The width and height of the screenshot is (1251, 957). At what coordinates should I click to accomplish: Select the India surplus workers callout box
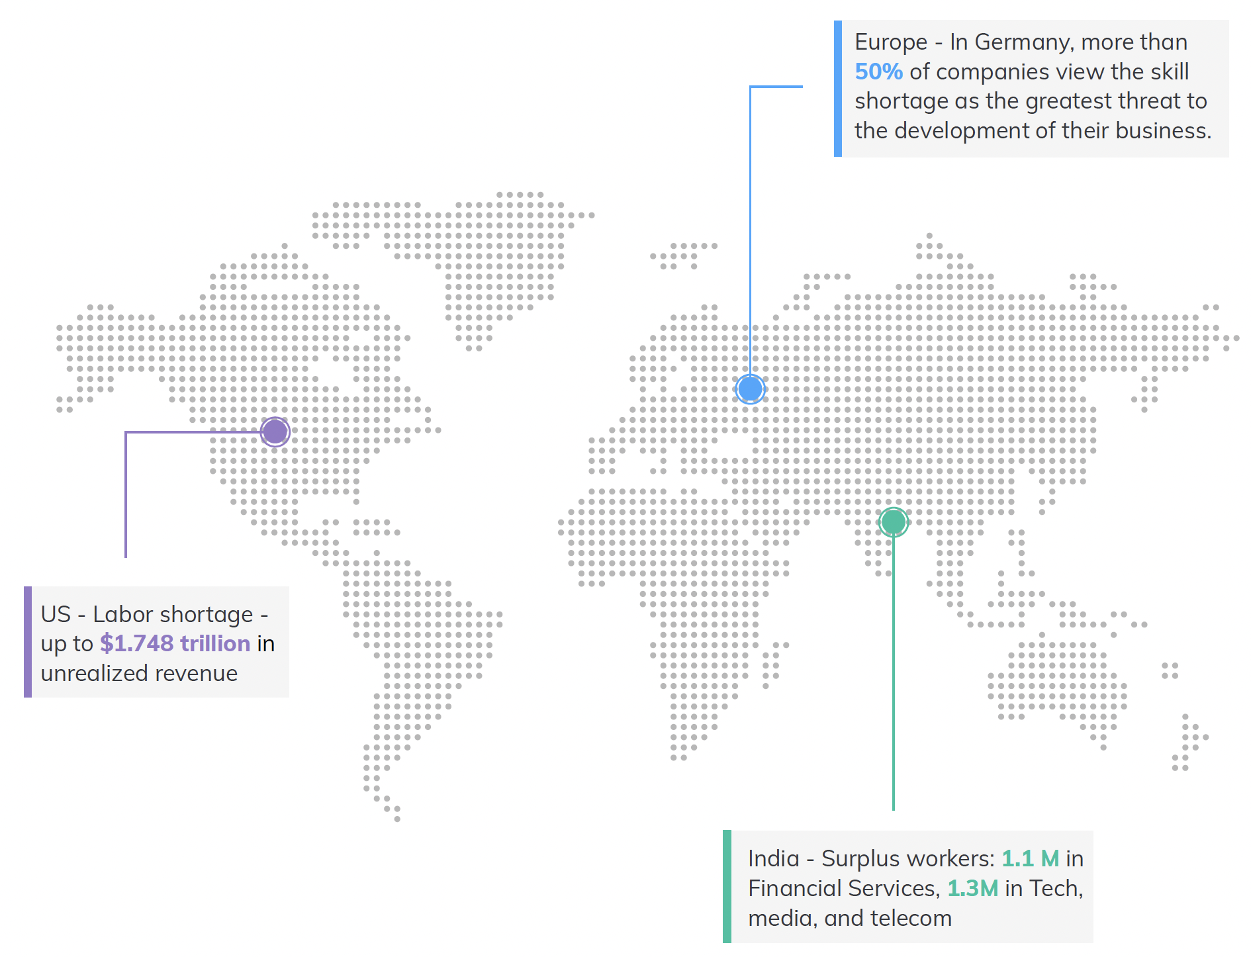pos(908,887)
